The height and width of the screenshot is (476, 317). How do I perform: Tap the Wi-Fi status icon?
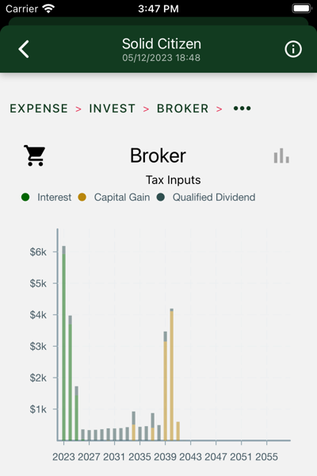coord(48,8)
